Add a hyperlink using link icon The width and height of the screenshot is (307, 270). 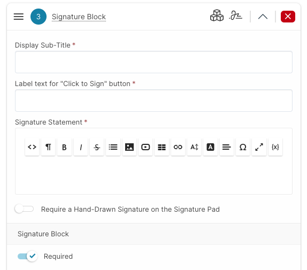pos(178,147)
